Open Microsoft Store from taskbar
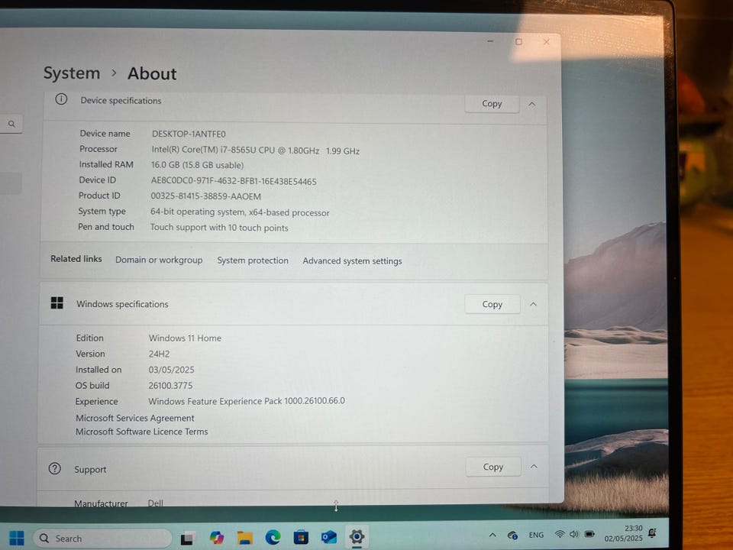The width and height of the screenshot is (733, 550). [x=301, y=537]
